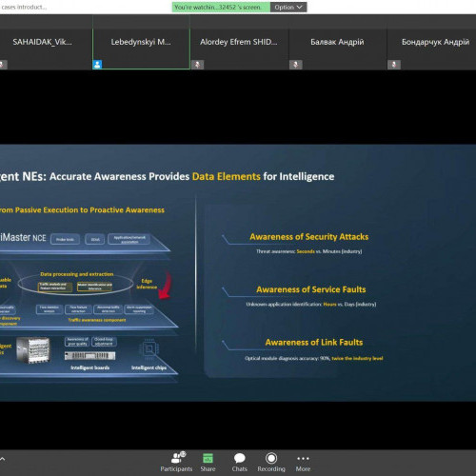Click the "Threat awareness: Seconds vs. Minutes" line
The image size is (476, 476).
(309, 251)
